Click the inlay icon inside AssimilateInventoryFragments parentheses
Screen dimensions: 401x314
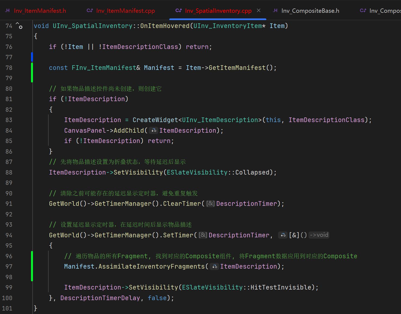pyautogui.click(x=215, y=266)
